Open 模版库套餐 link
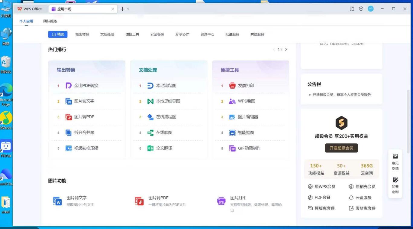The width and height of the screenshot is (413, 229). coord(321,208)
